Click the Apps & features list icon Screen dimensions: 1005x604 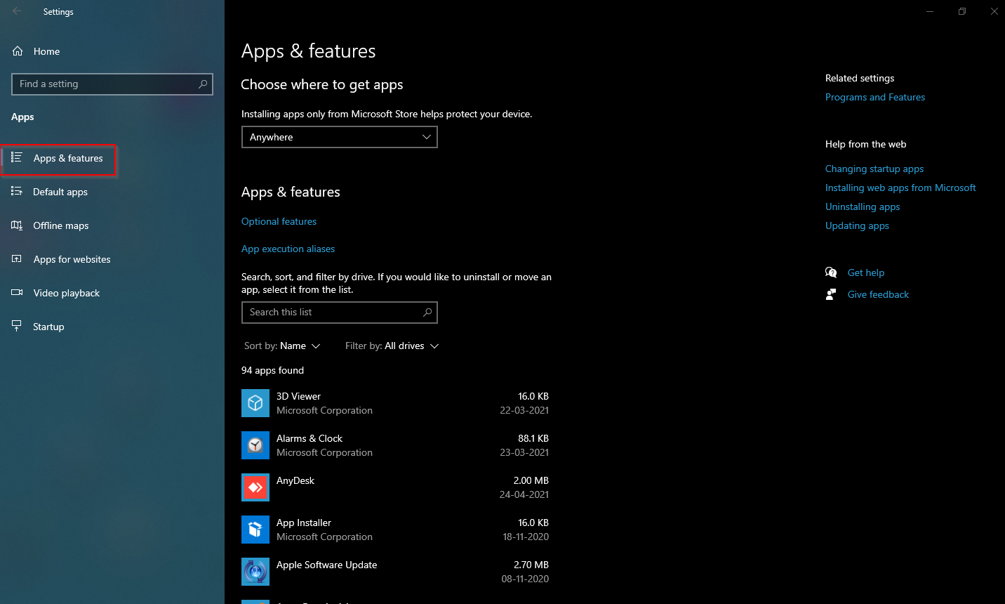[x=17, y=157]
